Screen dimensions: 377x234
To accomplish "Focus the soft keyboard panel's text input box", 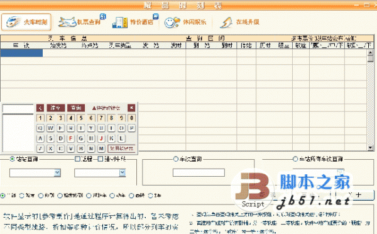I will (x=18, y=109).
